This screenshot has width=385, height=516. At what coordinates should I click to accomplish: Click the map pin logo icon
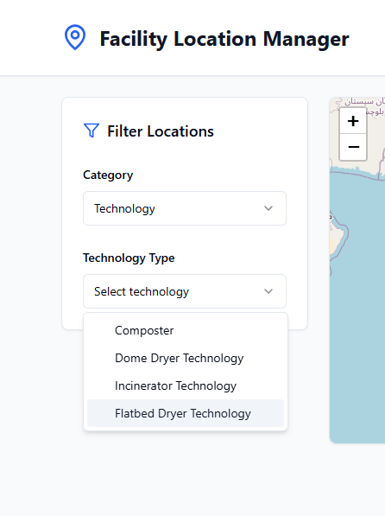click(75, 37)
